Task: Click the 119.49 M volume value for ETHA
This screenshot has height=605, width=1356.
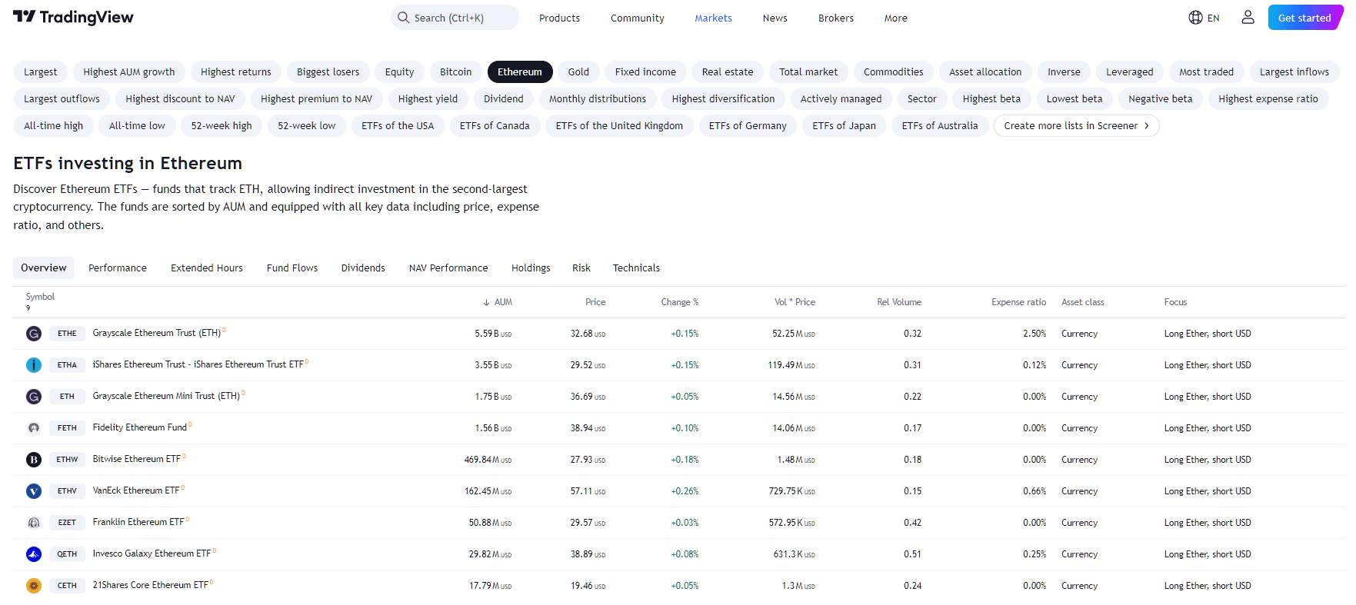Action: pos(791,365)
